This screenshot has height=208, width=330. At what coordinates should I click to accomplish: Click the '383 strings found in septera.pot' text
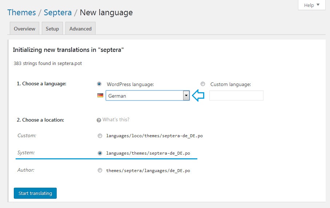(48, 63)
